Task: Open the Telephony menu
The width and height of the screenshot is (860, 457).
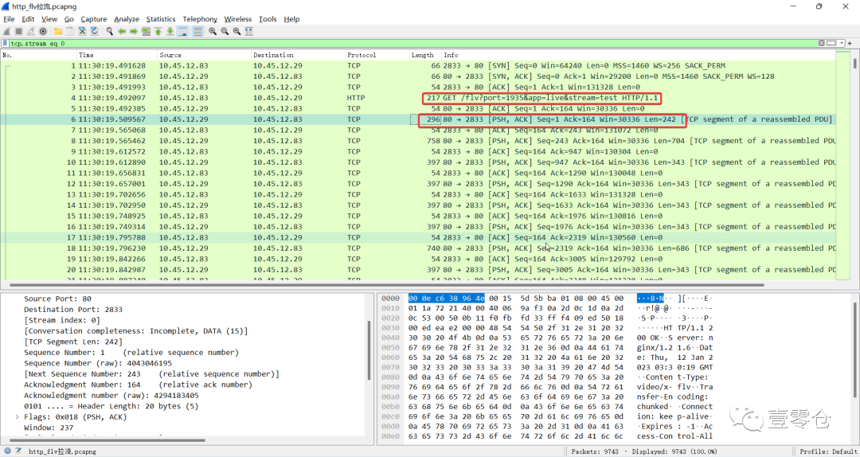Action: (200, 19)
